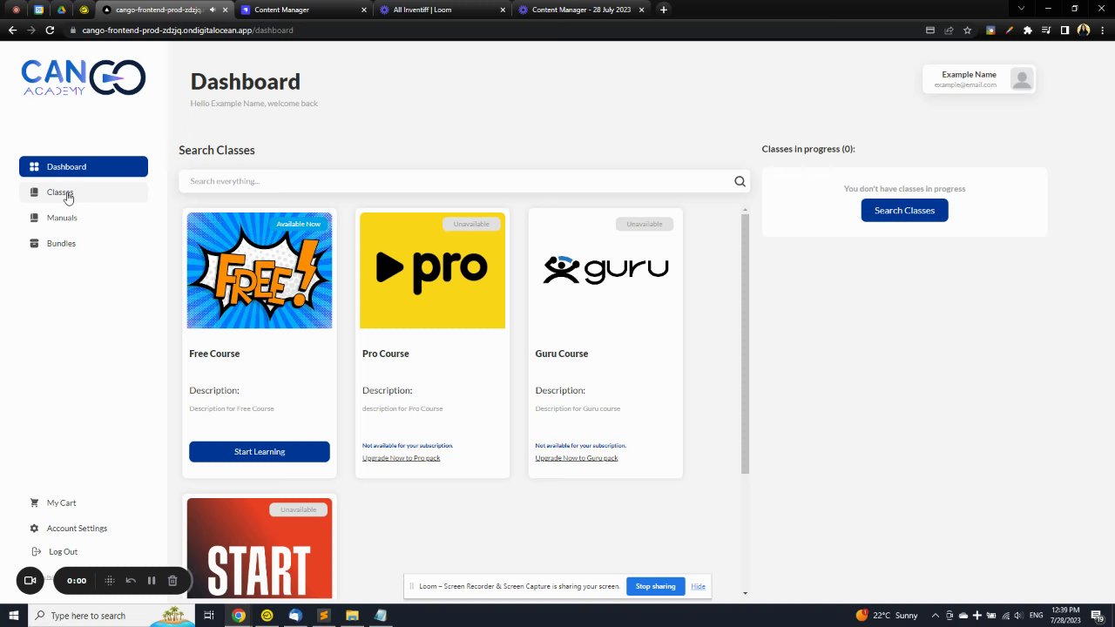1115x627 pixels.
Task: Open the Chrome menu three dots
Action: click(1102, 30)
